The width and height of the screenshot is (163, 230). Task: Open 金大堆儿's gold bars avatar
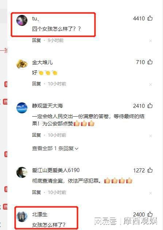(x=22, y=64)
